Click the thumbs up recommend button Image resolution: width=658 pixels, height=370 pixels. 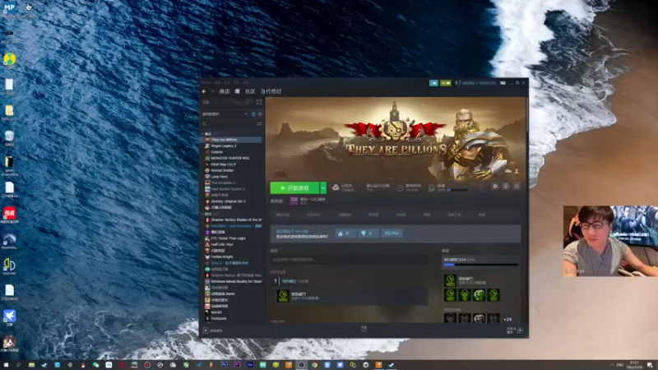345,234
